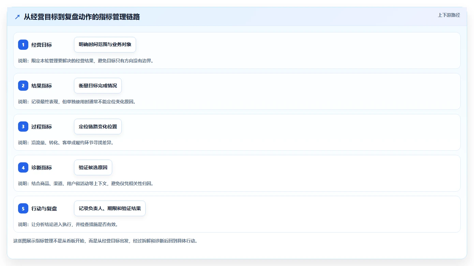474x266 pixels.
Task: Click the description starting 沿流量、转化
Action: (65, 143)
